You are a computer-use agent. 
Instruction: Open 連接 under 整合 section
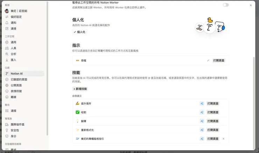tap(24, 111)
